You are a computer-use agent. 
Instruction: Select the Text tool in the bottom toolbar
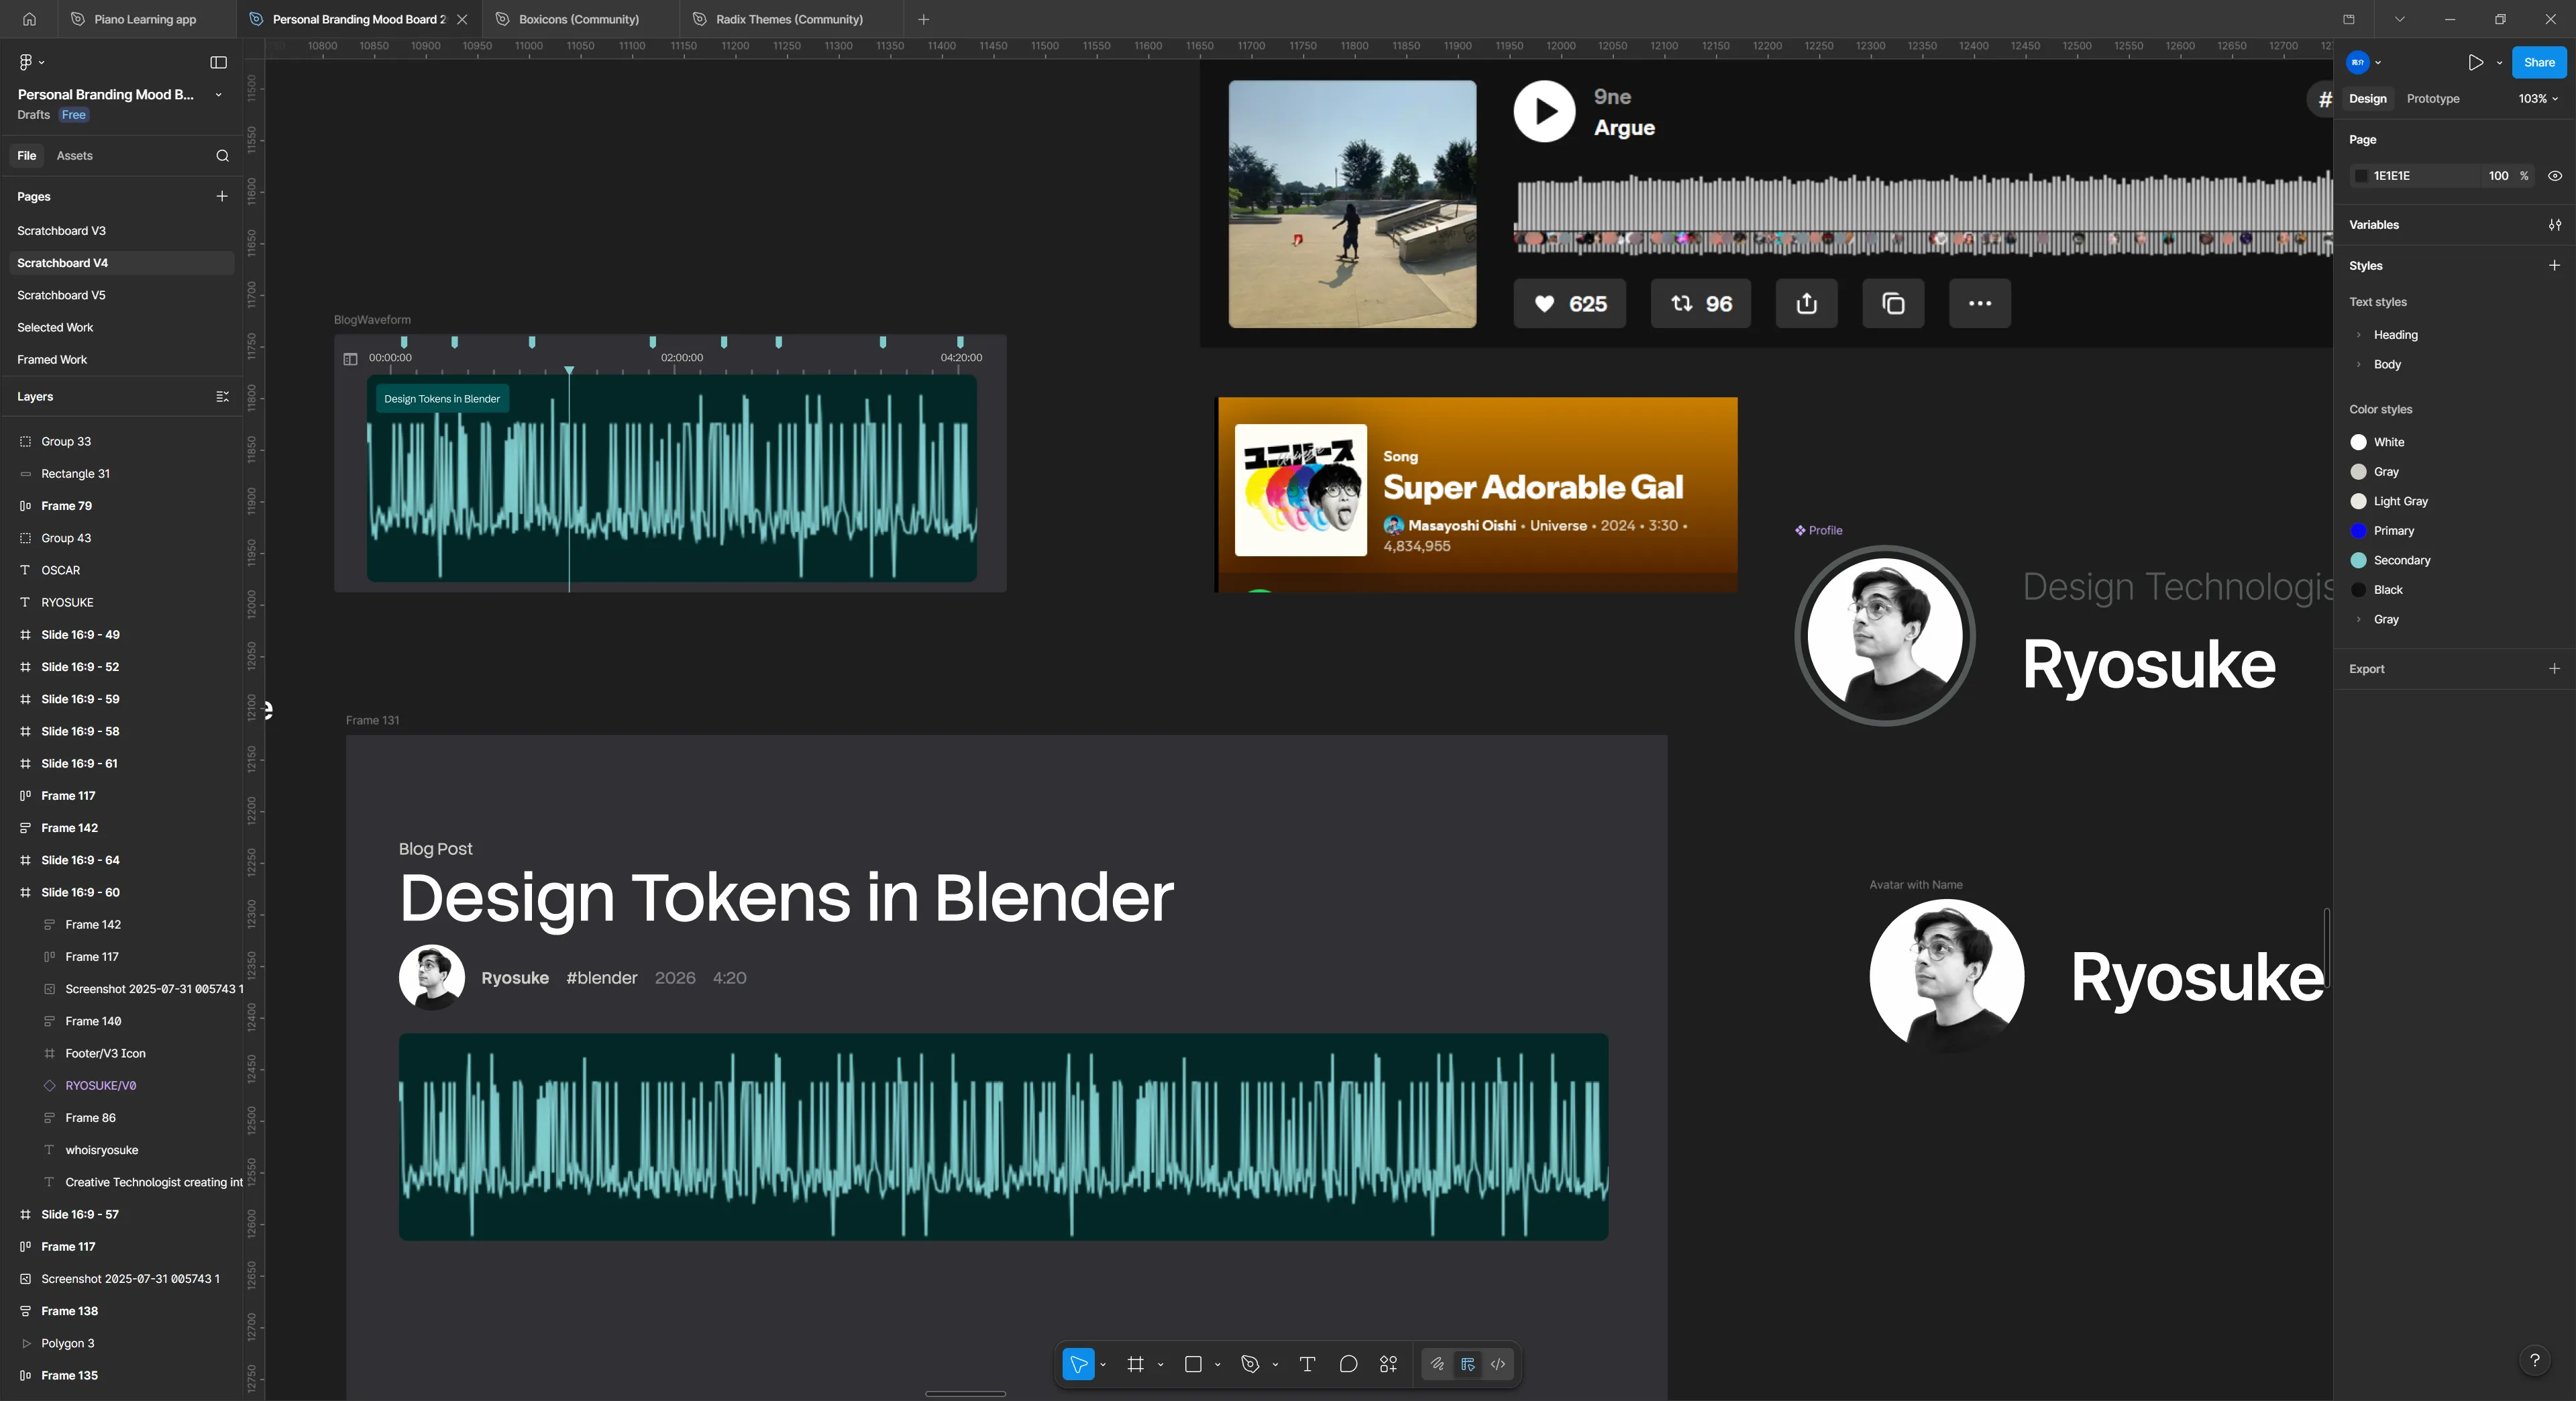click(x=1306, y=1364)
